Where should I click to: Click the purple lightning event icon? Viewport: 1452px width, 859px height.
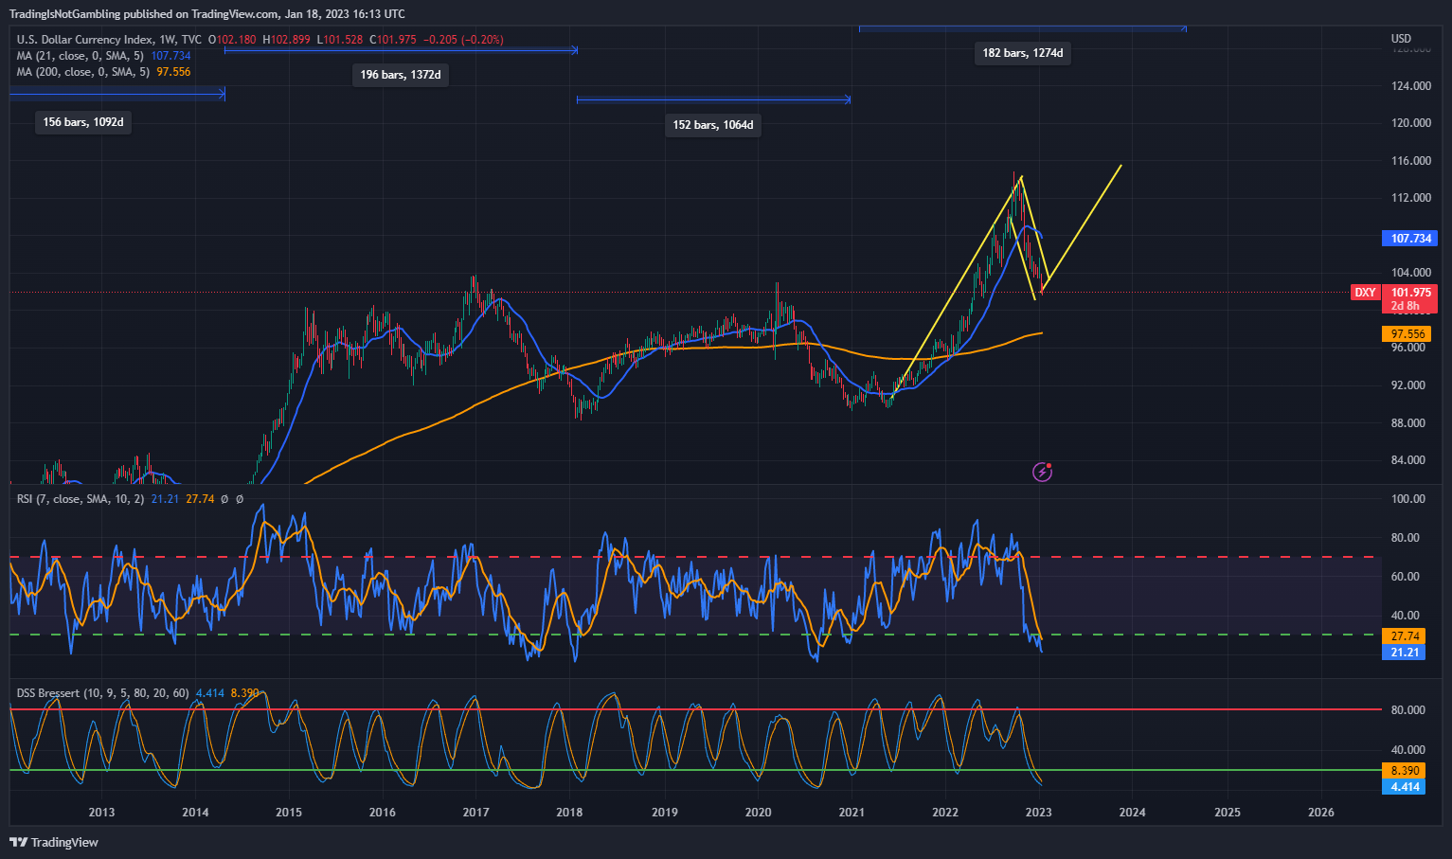1042,472
